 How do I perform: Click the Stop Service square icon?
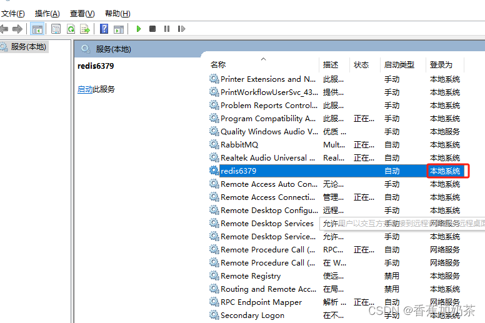tap(152, 29)
